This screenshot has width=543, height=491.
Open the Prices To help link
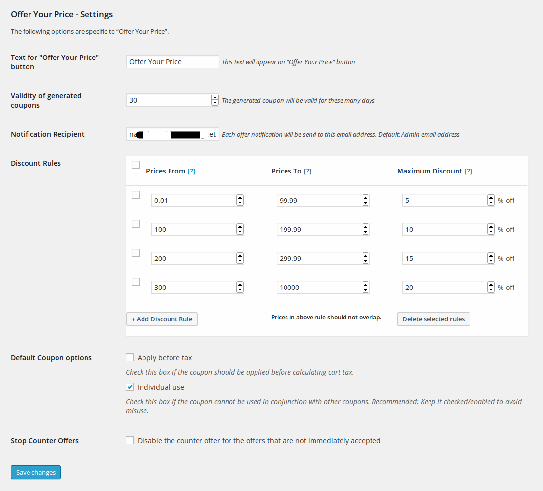(x=308, y=171)
